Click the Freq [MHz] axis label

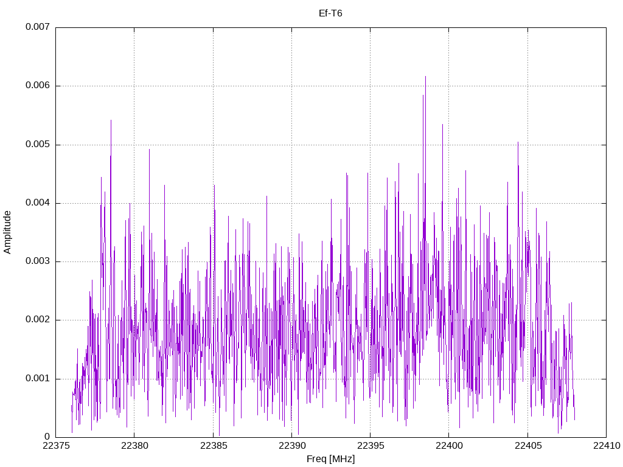click(x=330, y=459)
